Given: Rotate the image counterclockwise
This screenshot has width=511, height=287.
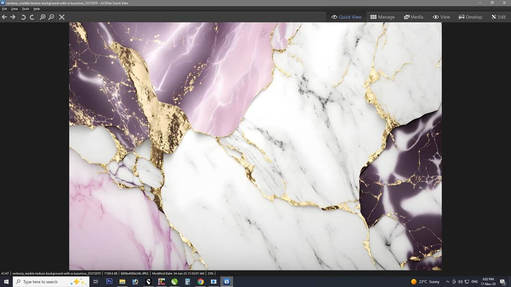Looking at the screenshot, I should coord(23,17).
